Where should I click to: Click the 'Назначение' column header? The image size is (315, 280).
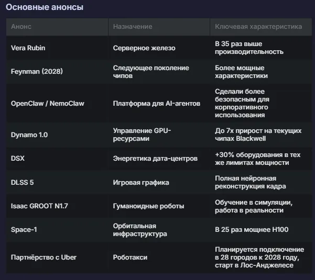[x=159, y=27]
